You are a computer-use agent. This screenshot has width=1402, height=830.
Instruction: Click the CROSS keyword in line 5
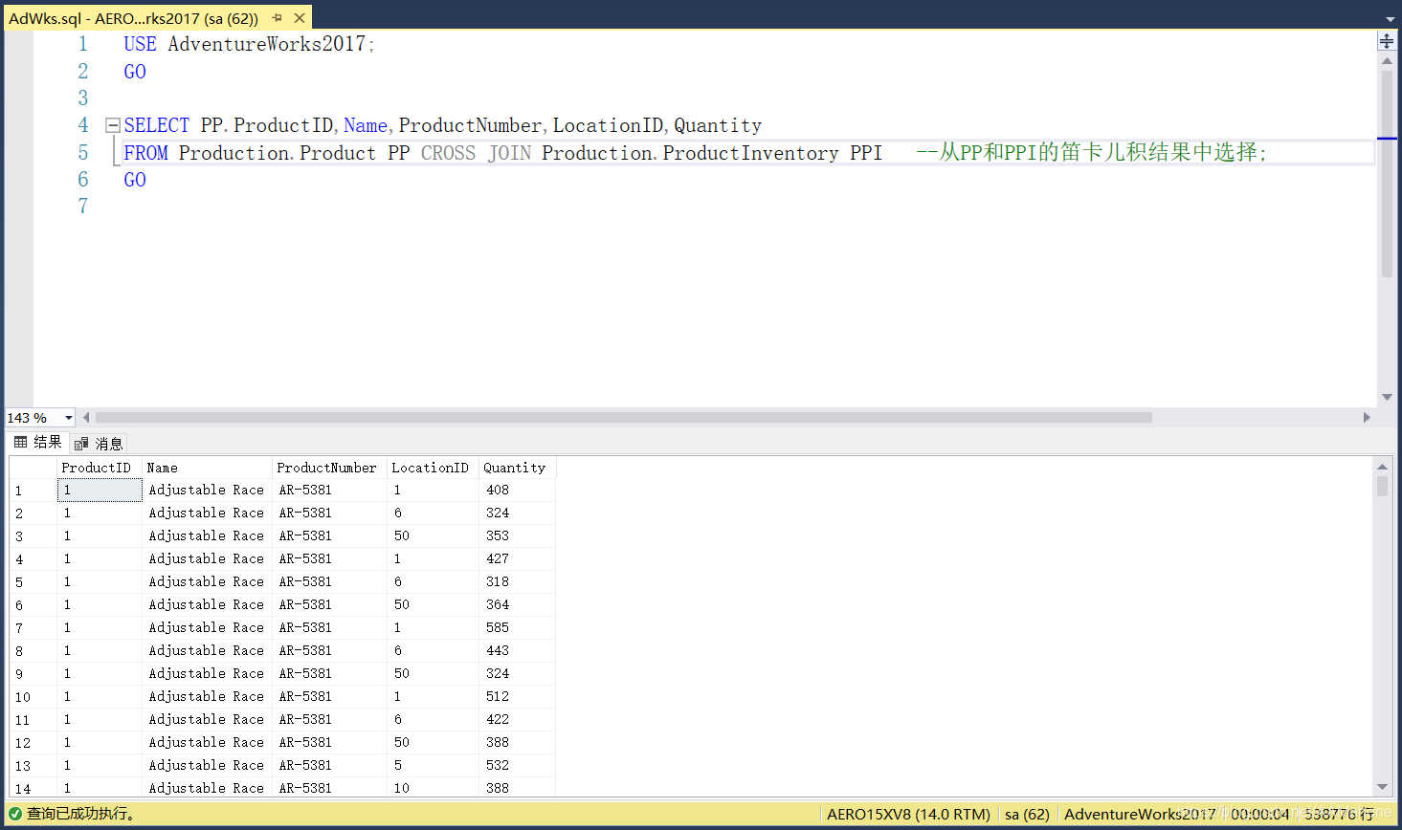[x=448, y=153]
